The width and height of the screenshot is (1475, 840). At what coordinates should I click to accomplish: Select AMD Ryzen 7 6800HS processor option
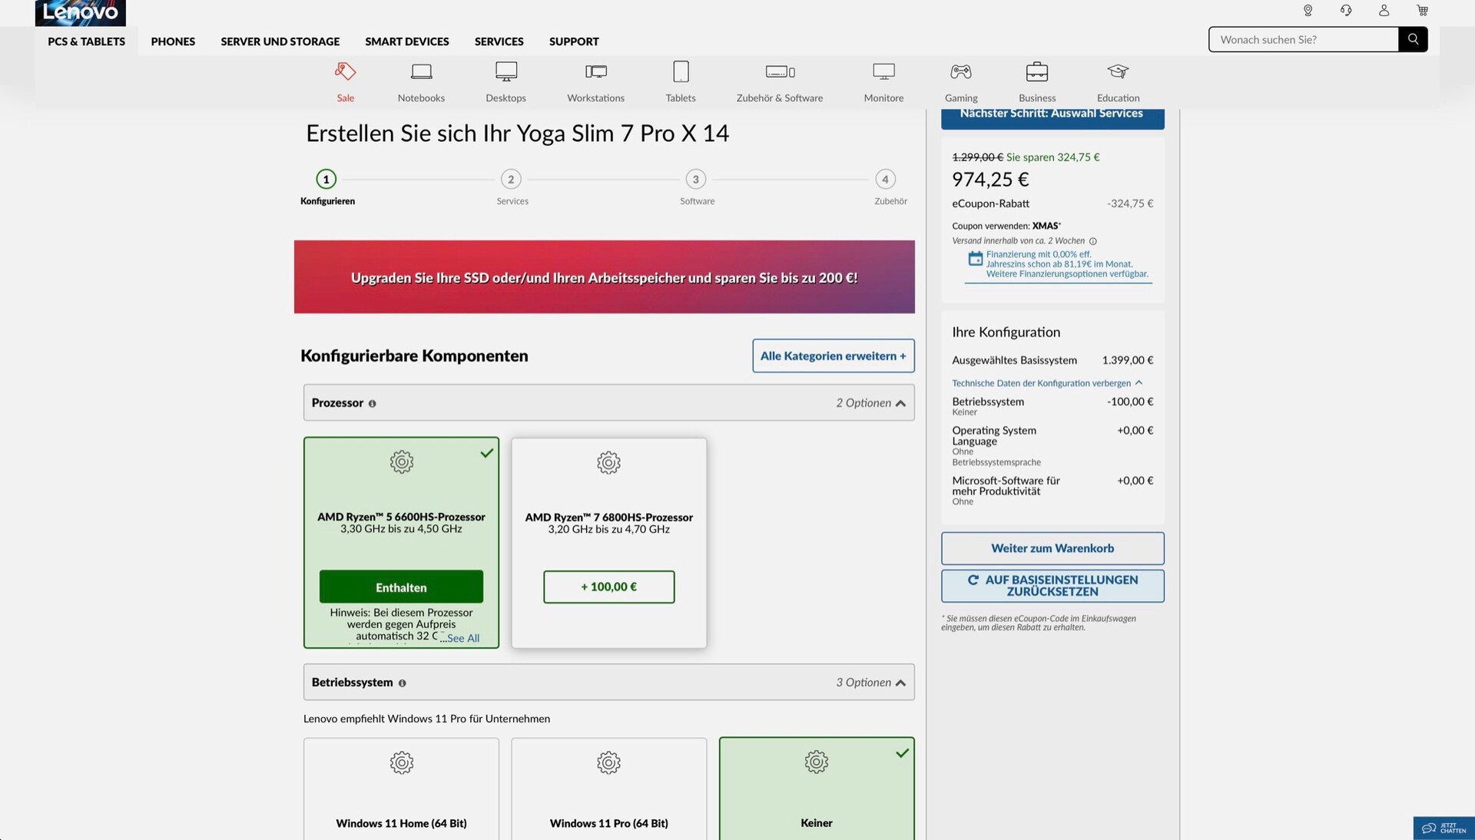click(x=608, y=587)
